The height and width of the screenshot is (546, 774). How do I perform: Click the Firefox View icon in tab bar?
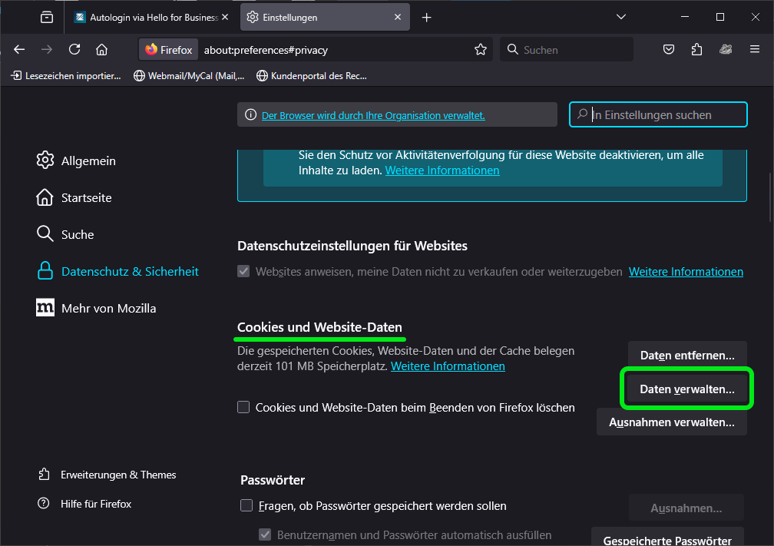click(x=47, y=18)
